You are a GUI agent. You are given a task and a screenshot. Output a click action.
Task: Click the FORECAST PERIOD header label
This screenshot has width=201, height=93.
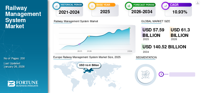pyautogui.click(x=144, y=5)
